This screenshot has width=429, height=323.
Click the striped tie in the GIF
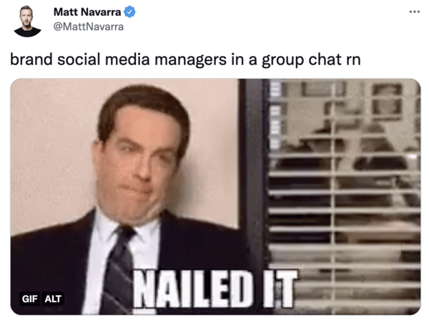pos(118,271)
